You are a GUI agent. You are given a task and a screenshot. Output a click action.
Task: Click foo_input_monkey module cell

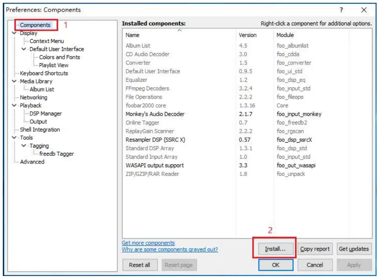tap(299, 114)
